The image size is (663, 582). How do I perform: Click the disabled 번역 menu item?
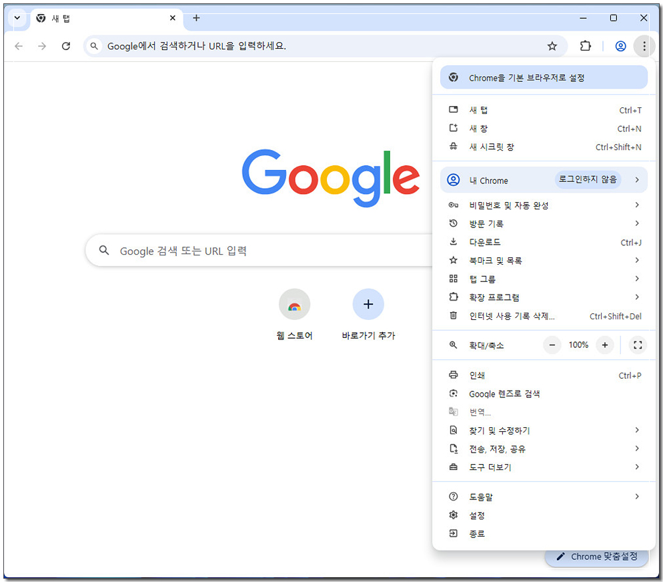[x=544, y=412]
